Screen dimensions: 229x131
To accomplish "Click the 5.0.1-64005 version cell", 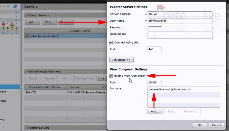I will tap(76, 92).
